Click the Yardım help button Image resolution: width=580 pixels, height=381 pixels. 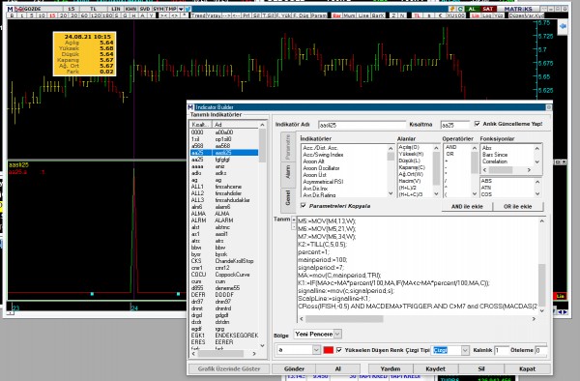(391, 368)
